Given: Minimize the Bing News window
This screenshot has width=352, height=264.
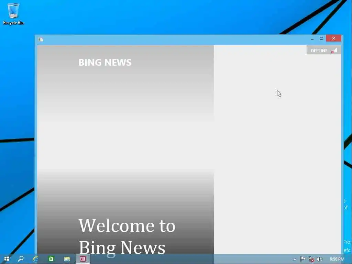Looking at the screenshot, I should 312,38.
